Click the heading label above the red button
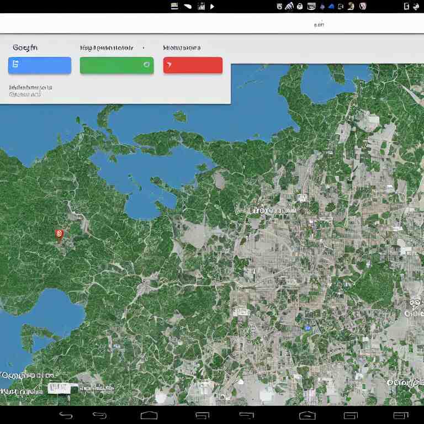 pos(182,48)
